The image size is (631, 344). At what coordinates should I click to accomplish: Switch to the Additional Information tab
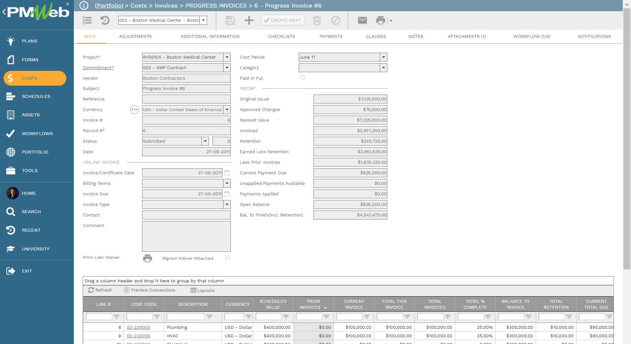210,36
